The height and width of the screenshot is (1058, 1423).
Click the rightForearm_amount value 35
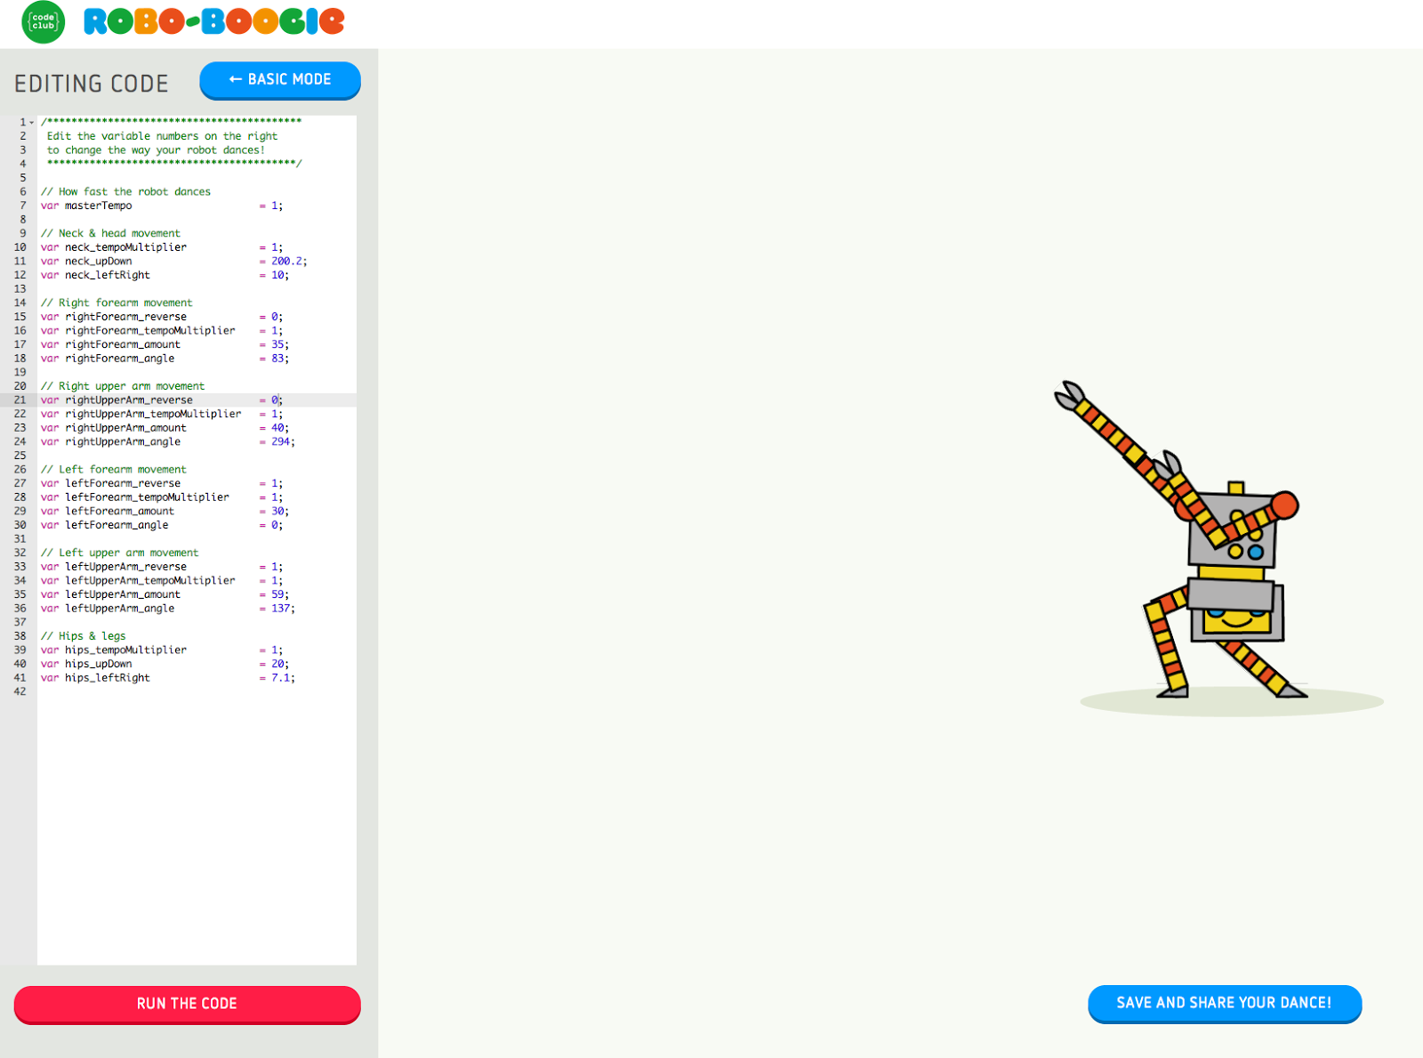[277, 344]
